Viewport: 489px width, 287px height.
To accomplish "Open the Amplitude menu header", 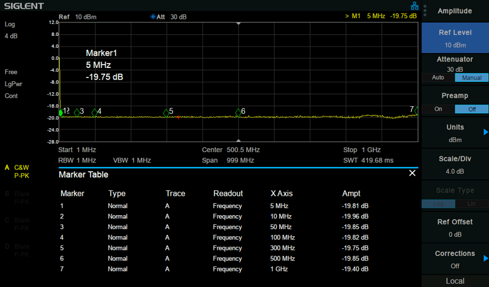I will point(455,11).
